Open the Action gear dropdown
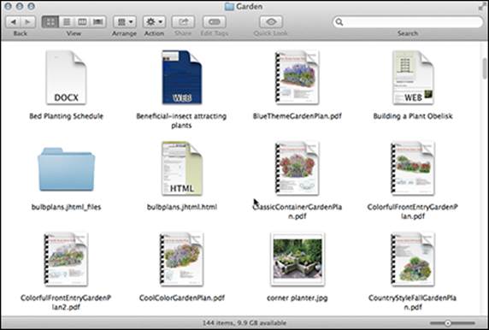Screen dimensions: 489x330 pyautogui.click(x=155, y=22)
